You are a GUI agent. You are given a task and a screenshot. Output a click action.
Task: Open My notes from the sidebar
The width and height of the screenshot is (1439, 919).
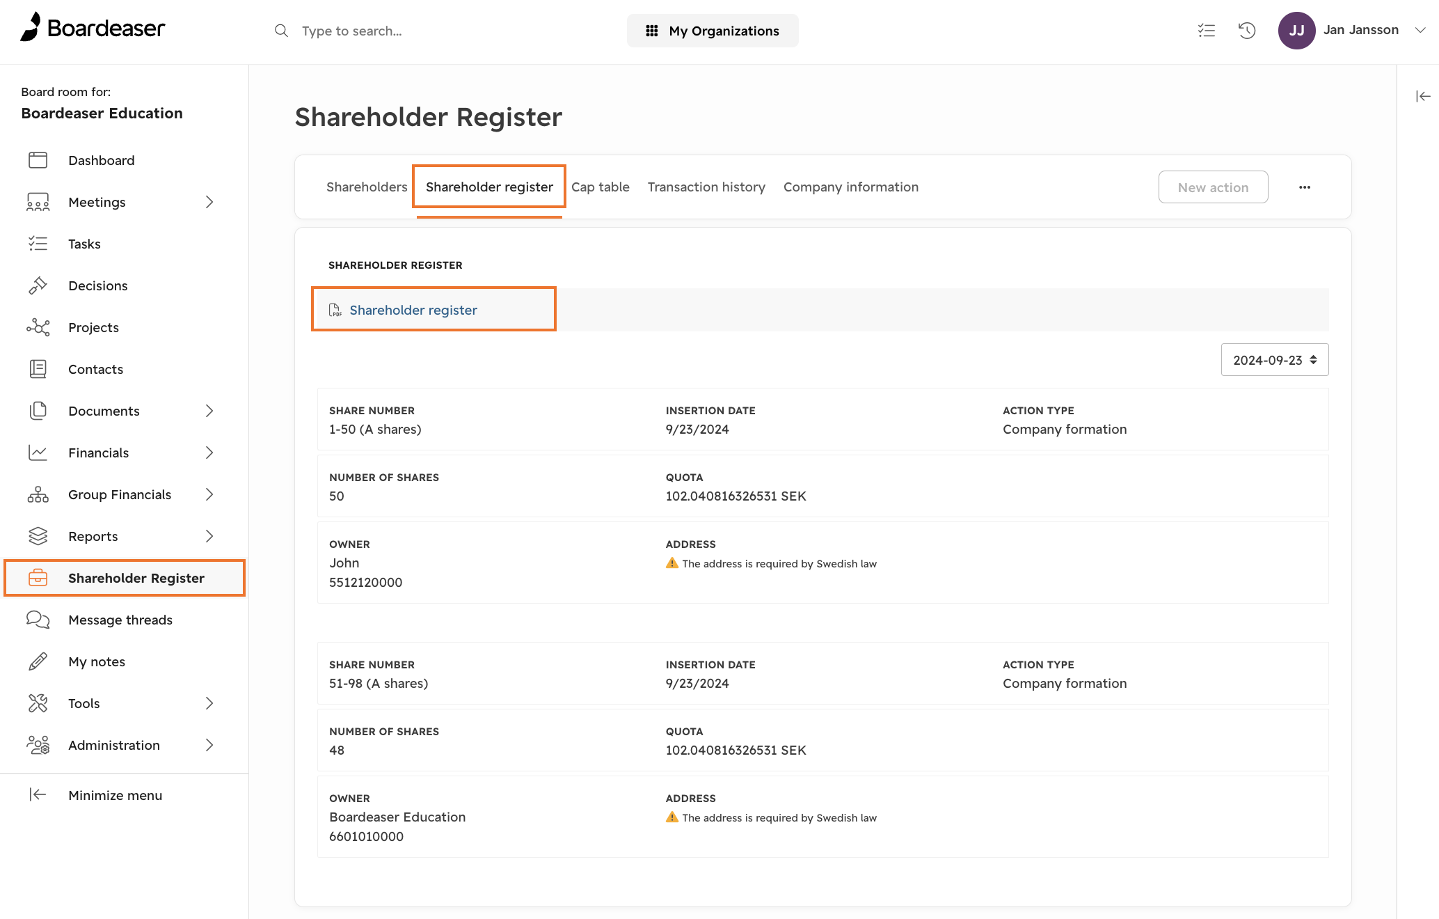click(x=97, y=661)
